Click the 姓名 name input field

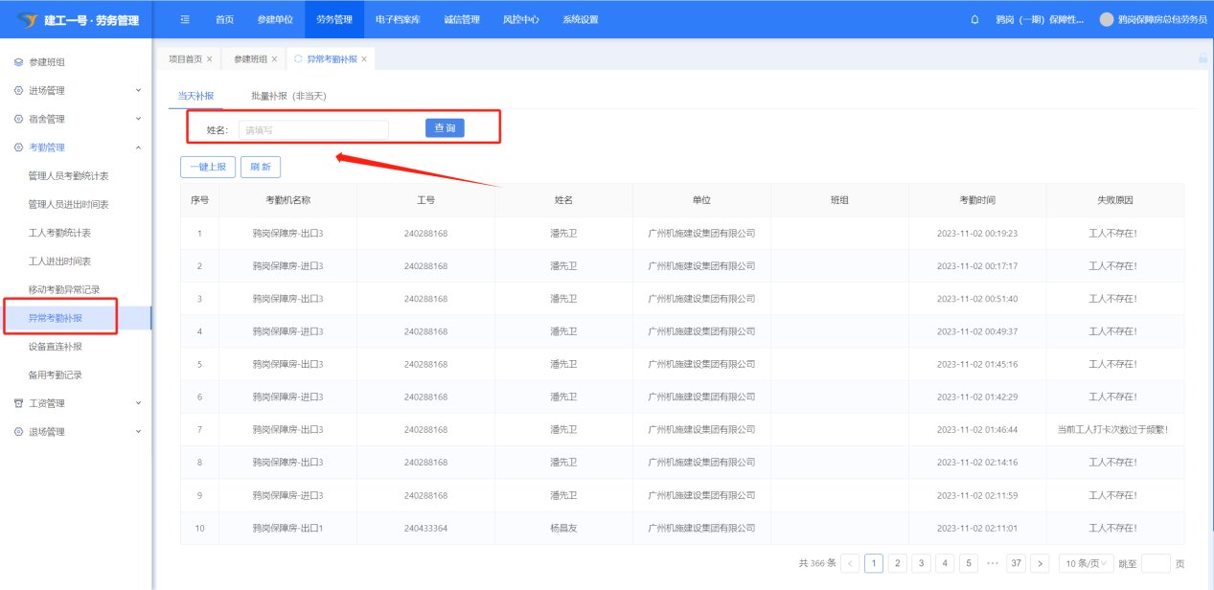click(313, 129)
